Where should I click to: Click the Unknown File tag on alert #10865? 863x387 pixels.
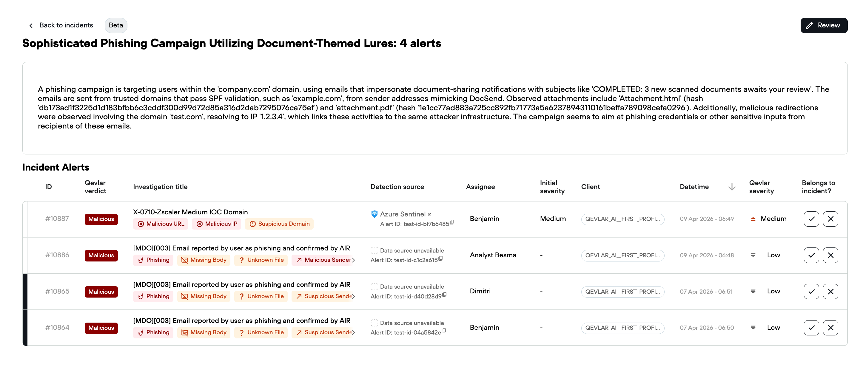[261, 296]
